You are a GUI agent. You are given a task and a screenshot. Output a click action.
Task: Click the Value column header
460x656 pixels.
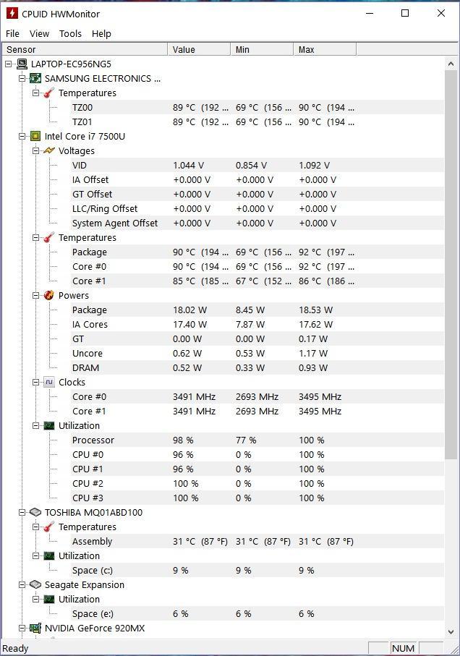[x=199, y=49]
